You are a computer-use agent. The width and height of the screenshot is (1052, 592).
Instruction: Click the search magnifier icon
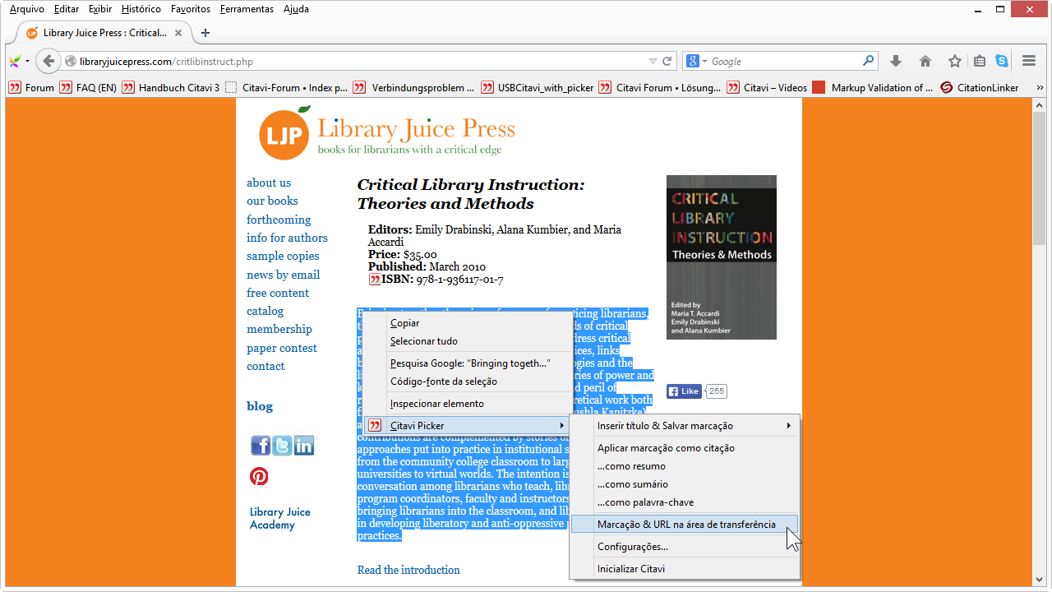point(868,61)
